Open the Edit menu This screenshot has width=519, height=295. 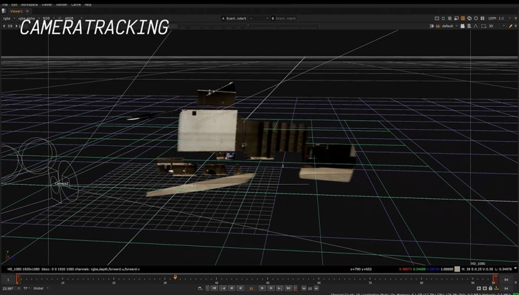pyautogui.click(x=14, y=5)
